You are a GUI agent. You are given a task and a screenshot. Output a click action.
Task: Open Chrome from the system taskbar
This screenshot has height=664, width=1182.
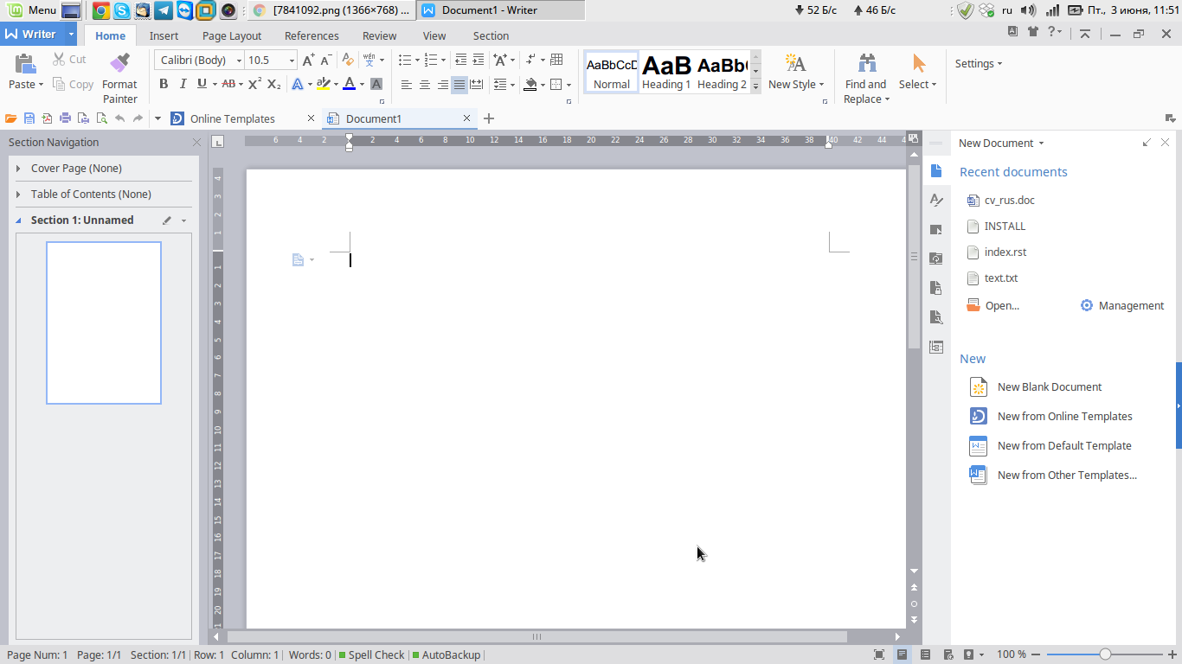point(100,10)
